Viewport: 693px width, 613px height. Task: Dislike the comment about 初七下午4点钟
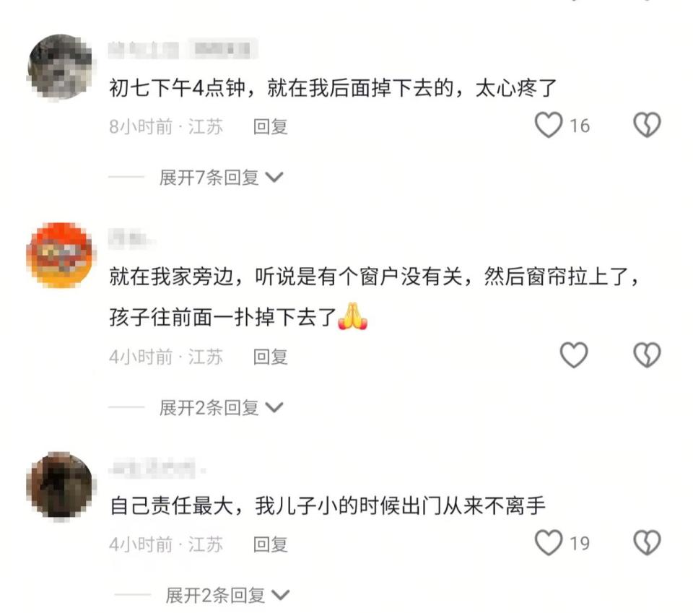point(647,125)
